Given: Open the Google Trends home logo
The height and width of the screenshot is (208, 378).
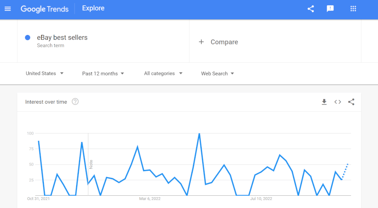Looking at the screenshot, I should (44, 9).
